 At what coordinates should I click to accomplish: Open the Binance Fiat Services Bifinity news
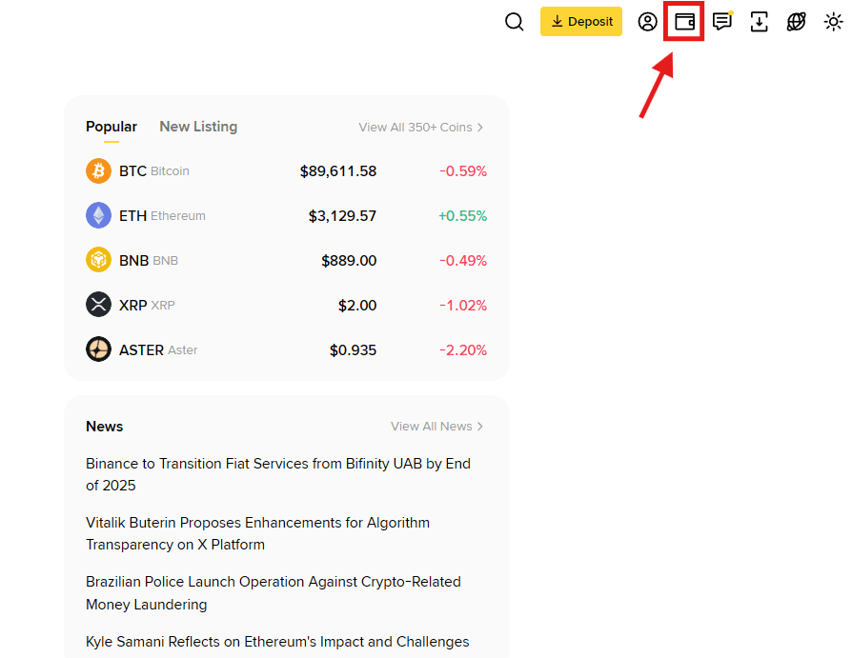(x=278, y=474)
